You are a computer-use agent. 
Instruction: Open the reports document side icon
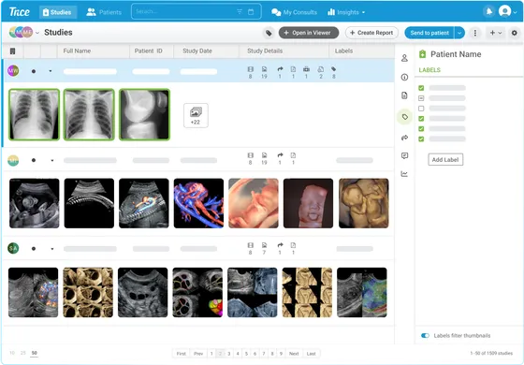pos(404,95)
